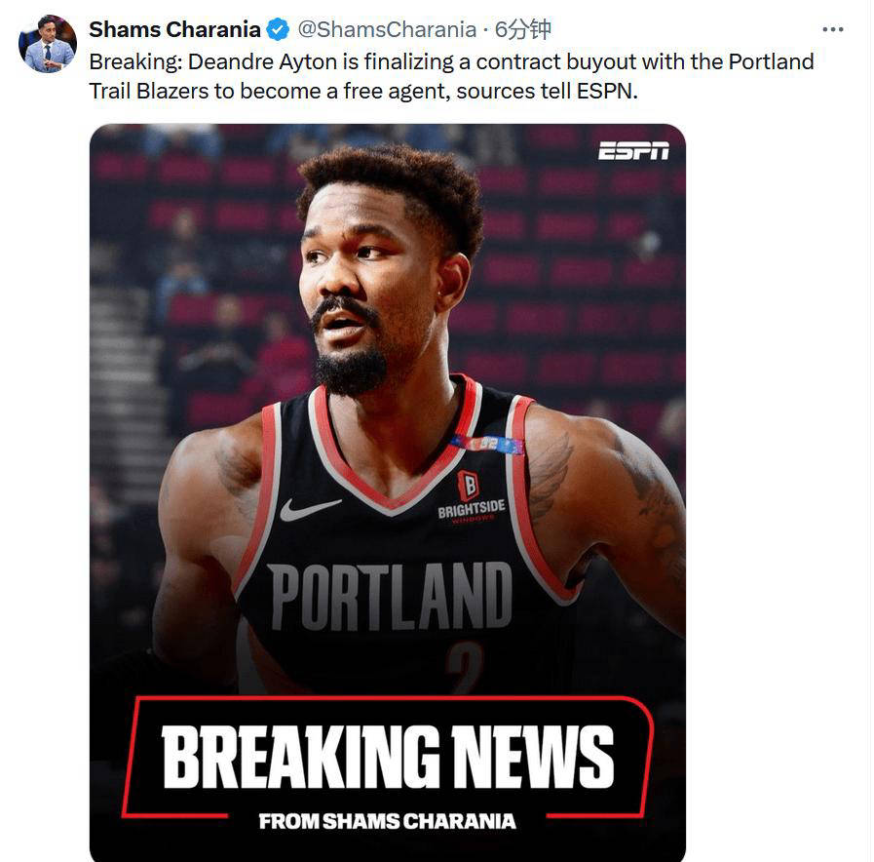Click the BREAKING NEWS banner headline
874x862 pixels.
[x=388, y=757]
